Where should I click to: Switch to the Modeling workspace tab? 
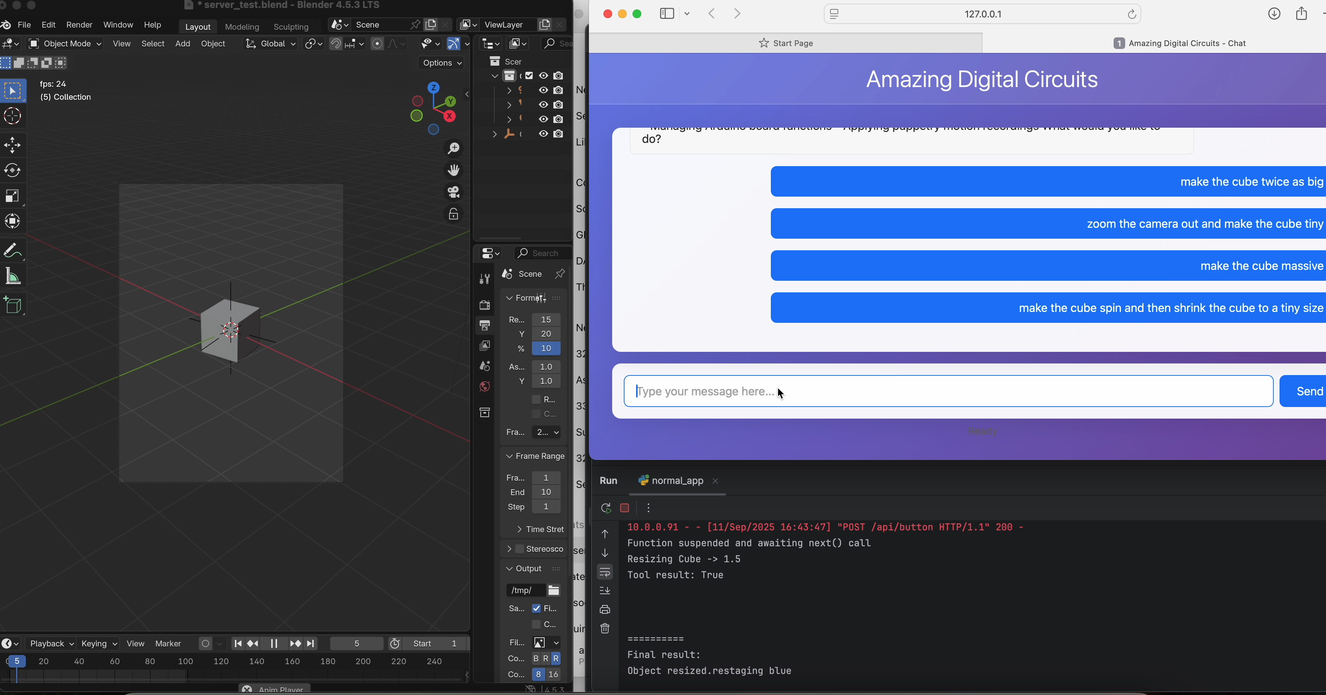pyautogui.click(x=242, y=27)
